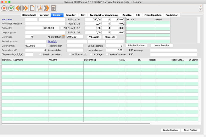Click the Herstellkosten field showing 0,00
The height and width of the screenshot is (137, 206).
pyautogui.click(x=114, y=50)
